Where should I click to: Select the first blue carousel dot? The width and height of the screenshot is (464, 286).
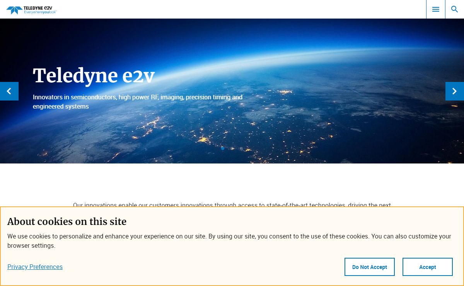click(x=223, y=148)
